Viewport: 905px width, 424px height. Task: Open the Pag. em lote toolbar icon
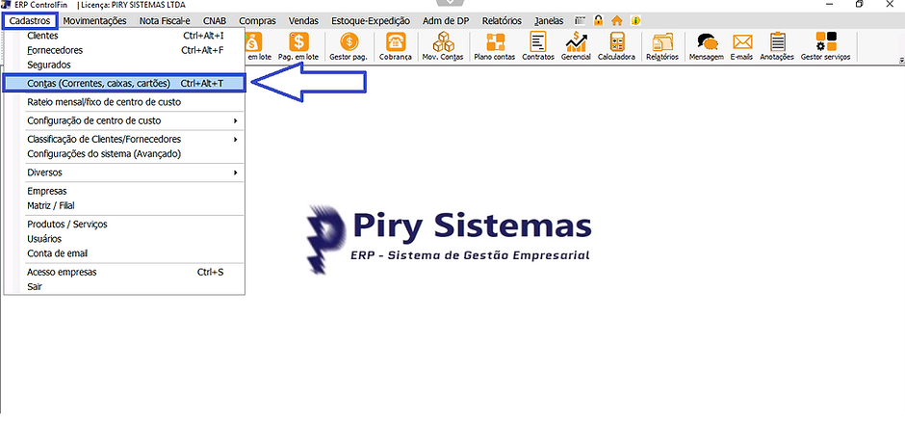298,46
